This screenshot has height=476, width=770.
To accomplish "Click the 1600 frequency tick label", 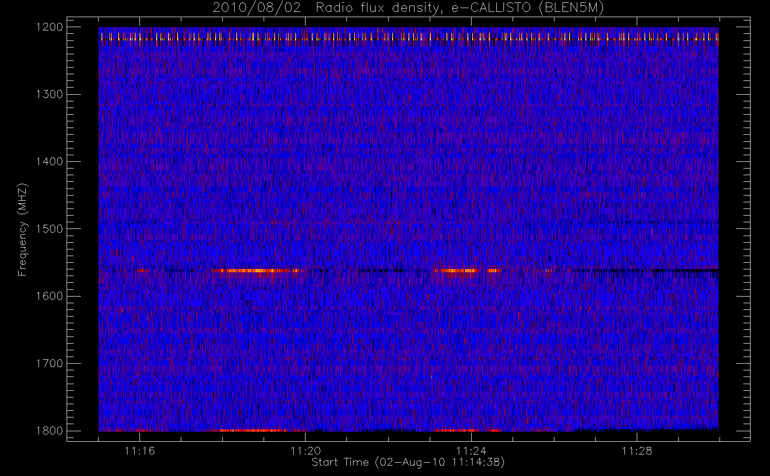I will coord(49,296).
